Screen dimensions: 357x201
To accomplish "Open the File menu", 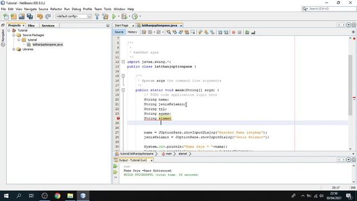I will click(3, 9).
